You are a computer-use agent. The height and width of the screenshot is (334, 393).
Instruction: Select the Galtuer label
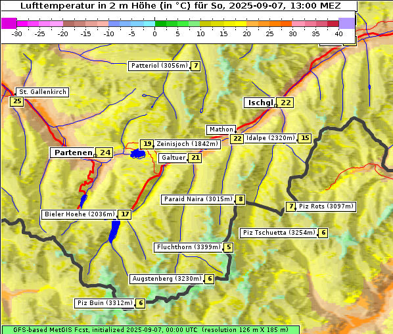(x=173, y=158)
